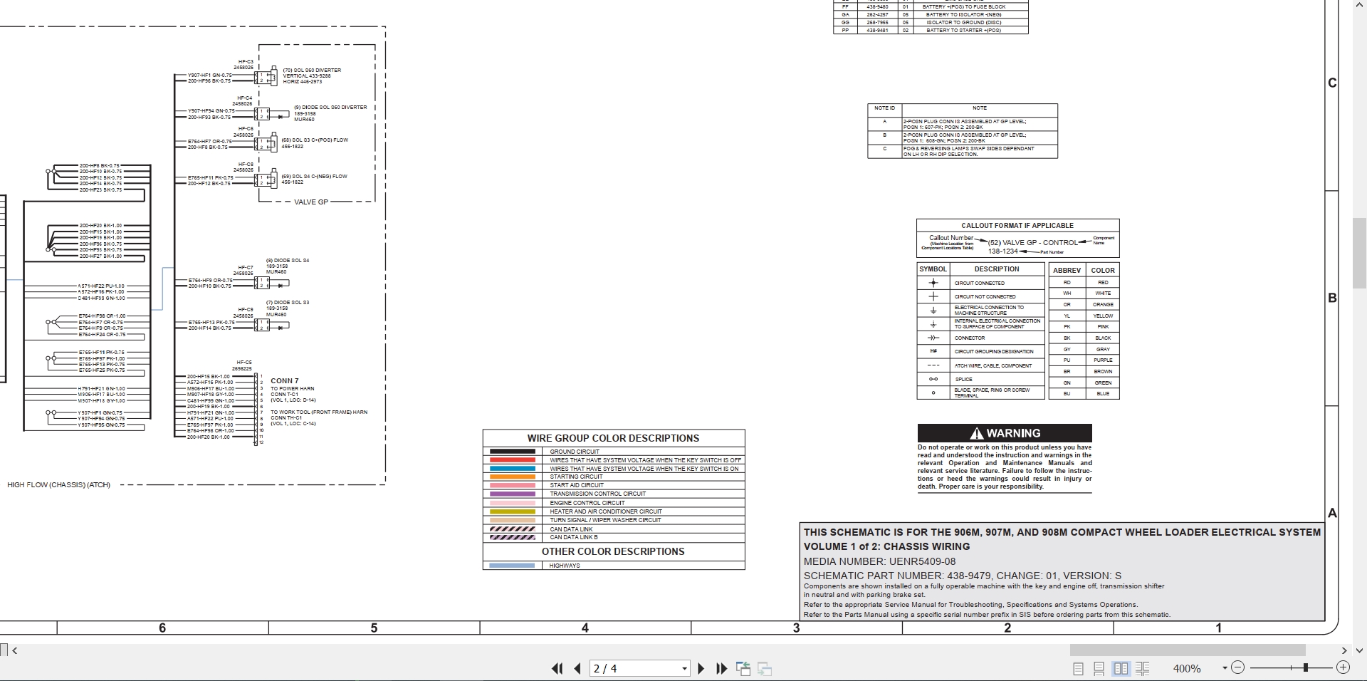Click the PURPLE color name cell
1367x681 pixels.
pos(1103,360)
